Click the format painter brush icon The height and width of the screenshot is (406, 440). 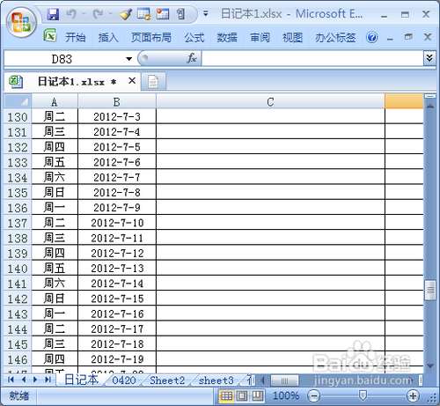coord(126,14)
